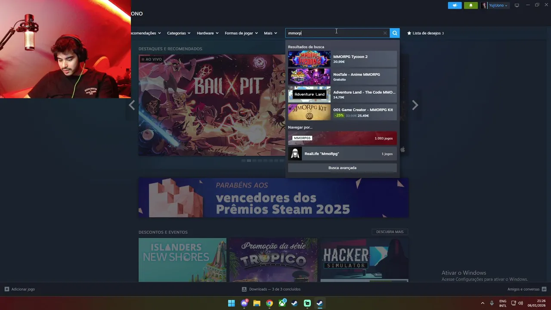Expand the Recomendações dropdown menu
This screenshot has height=310, width=551.
(146, 33)
